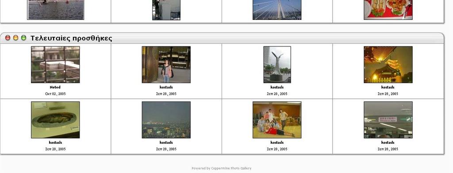453x173 pixels.
Task: Click kostasls under the night skyline photo
Action: pos(166,142)
